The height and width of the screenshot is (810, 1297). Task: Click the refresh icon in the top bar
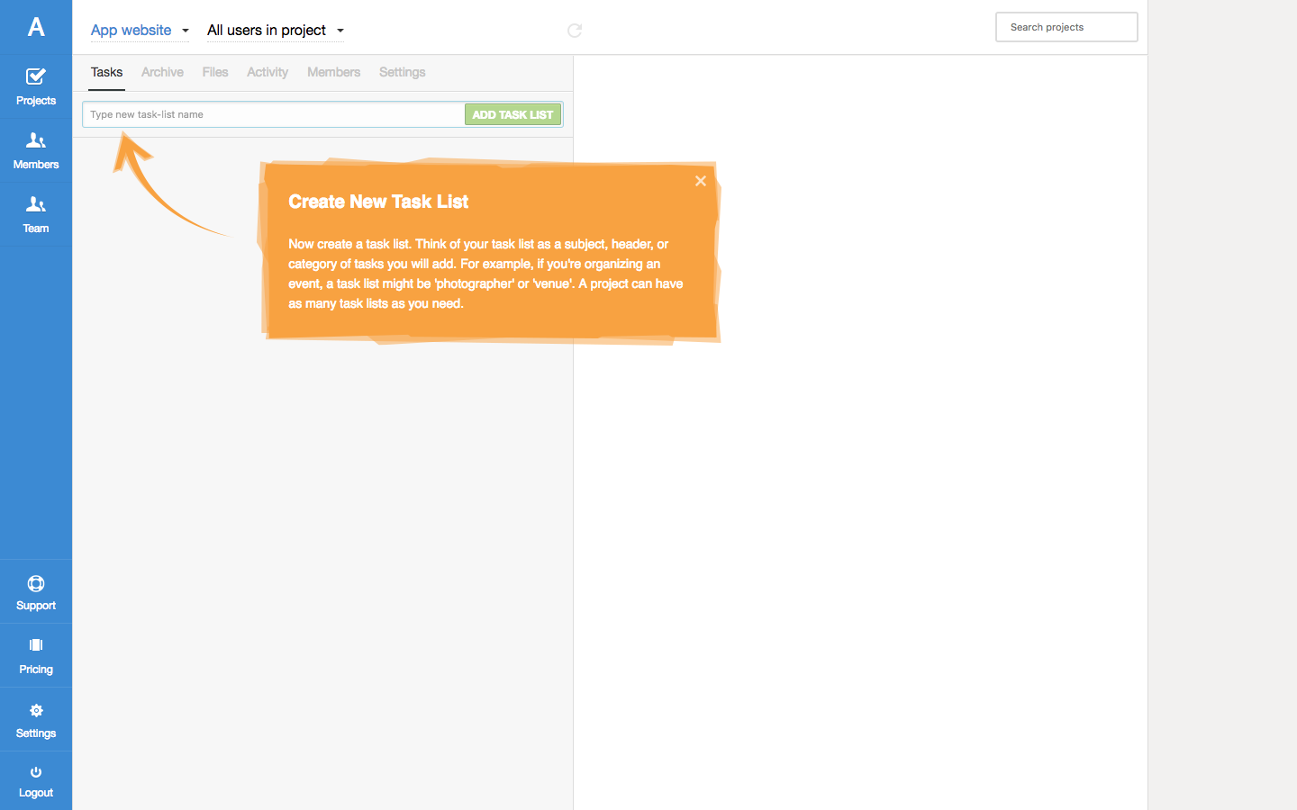(x=575, y=31)
